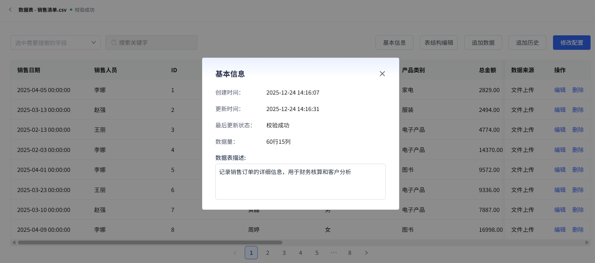595x263 pixels.
Task: Go to the next page arrow
Action: [x=366, y=253]
